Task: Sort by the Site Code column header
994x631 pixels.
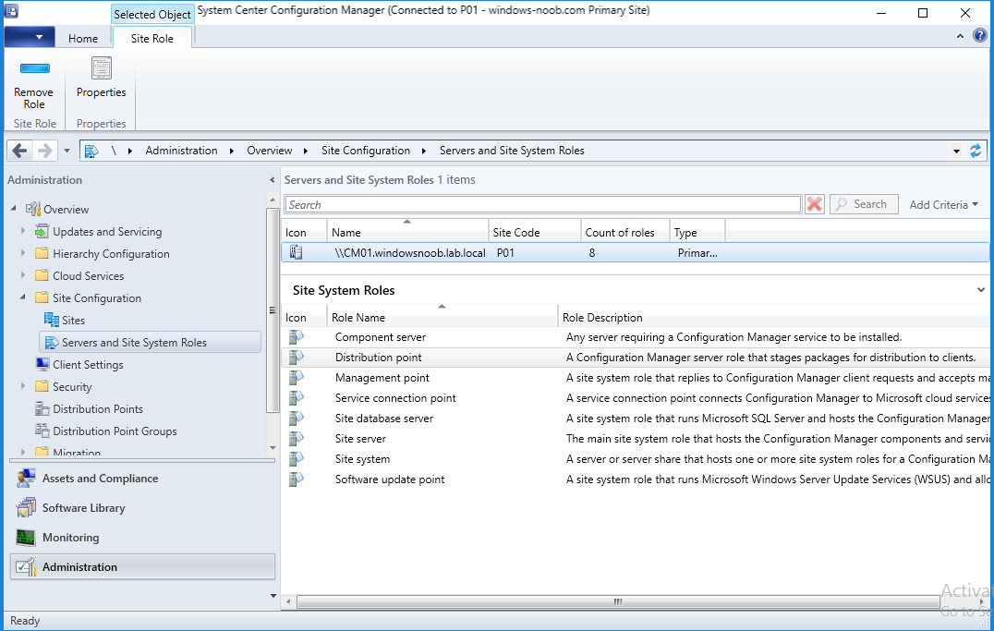Action: click(534, 232)
